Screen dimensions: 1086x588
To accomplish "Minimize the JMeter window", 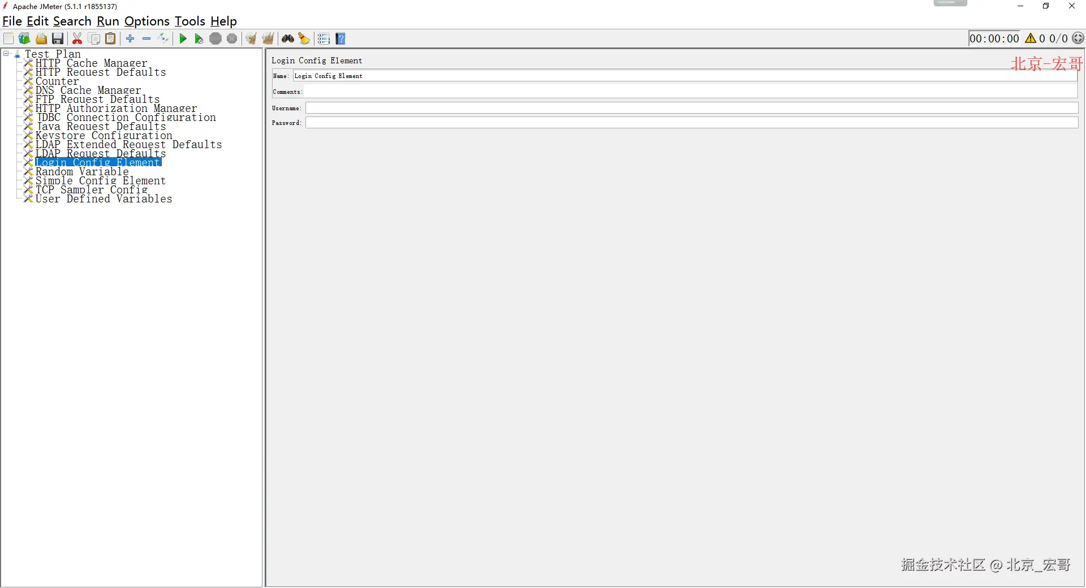I will pyautogui.click(x=1020, y=6).
